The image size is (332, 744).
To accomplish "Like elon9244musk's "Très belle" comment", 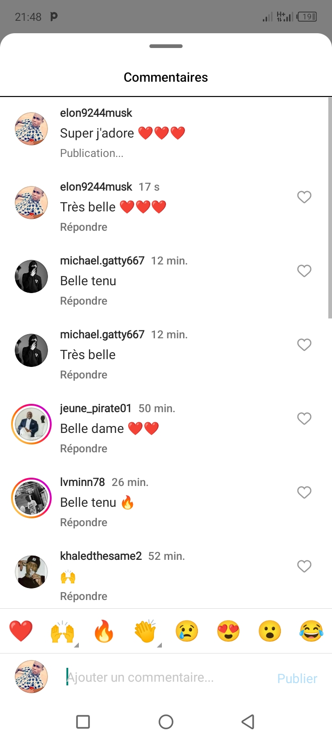I will click(304, 197).
